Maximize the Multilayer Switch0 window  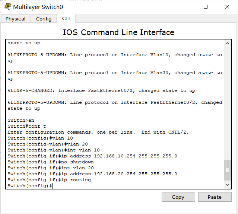pyautogui.click(x=206, y=7)
